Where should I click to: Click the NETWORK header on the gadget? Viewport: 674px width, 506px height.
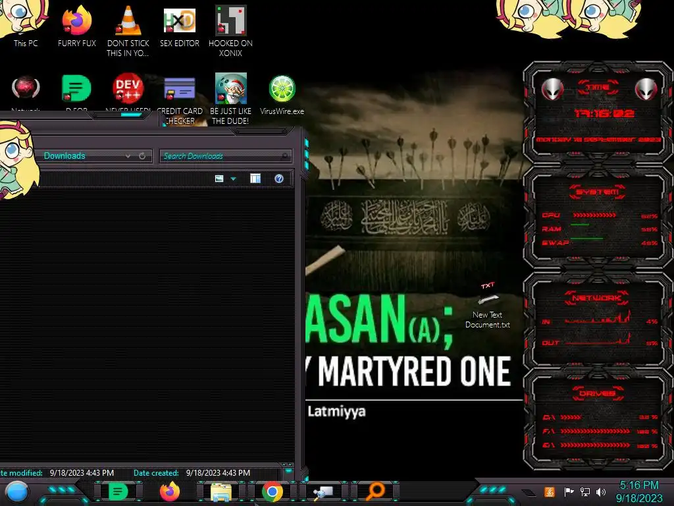coord(596,298)
